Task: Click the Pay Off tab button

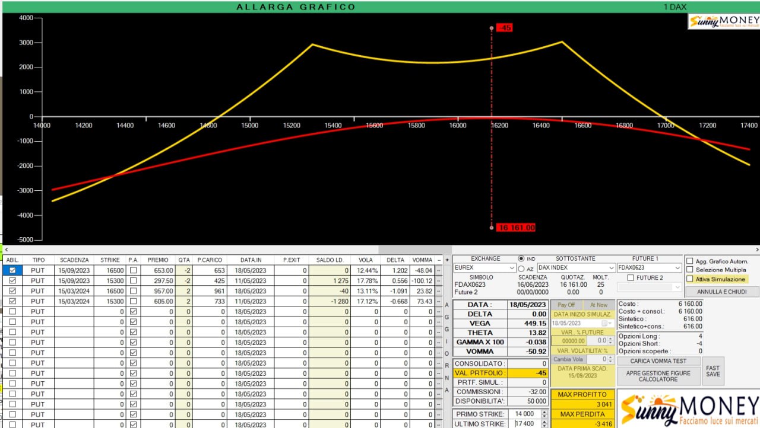Action: click(566, 305)
